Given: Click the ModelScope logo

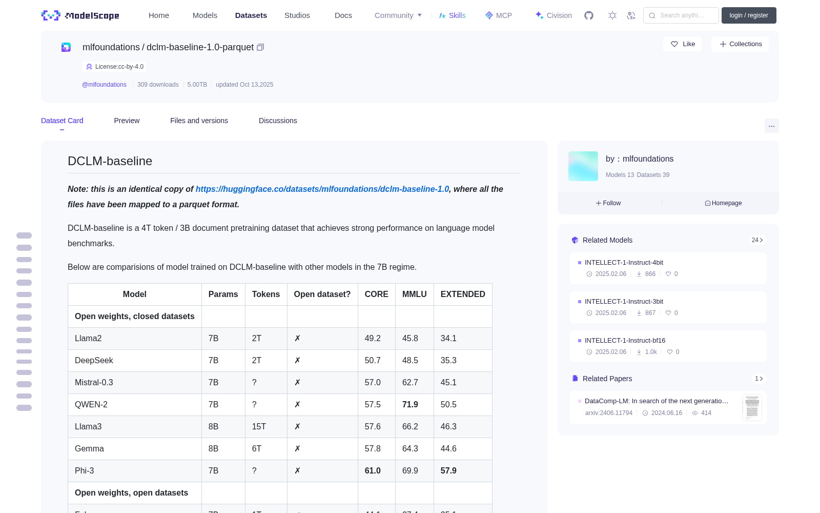Looking at the screenshot, I should click(80, 15).
